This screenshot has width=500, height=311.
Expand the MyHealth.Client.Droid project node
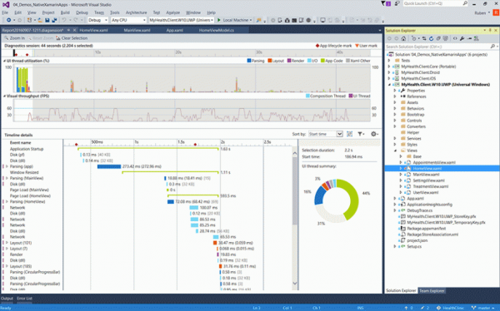coord(389,72)
